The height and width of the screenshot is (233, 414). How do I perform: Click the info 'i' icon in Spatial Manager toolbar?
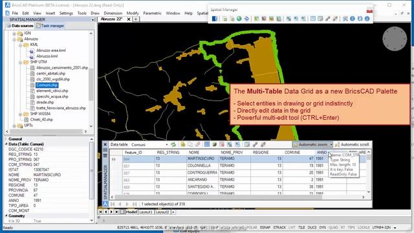367,19
